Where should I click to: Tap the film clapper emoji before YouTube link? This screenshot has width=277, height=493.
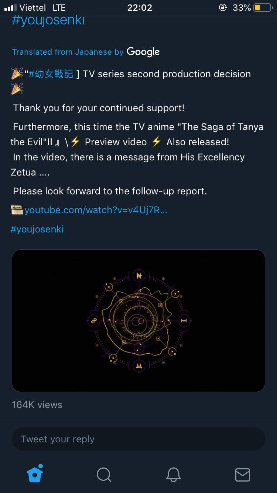click(x=17, y=210)
